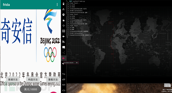Open the screen capture clapperboard tool
172x93 pixels.
64,20
